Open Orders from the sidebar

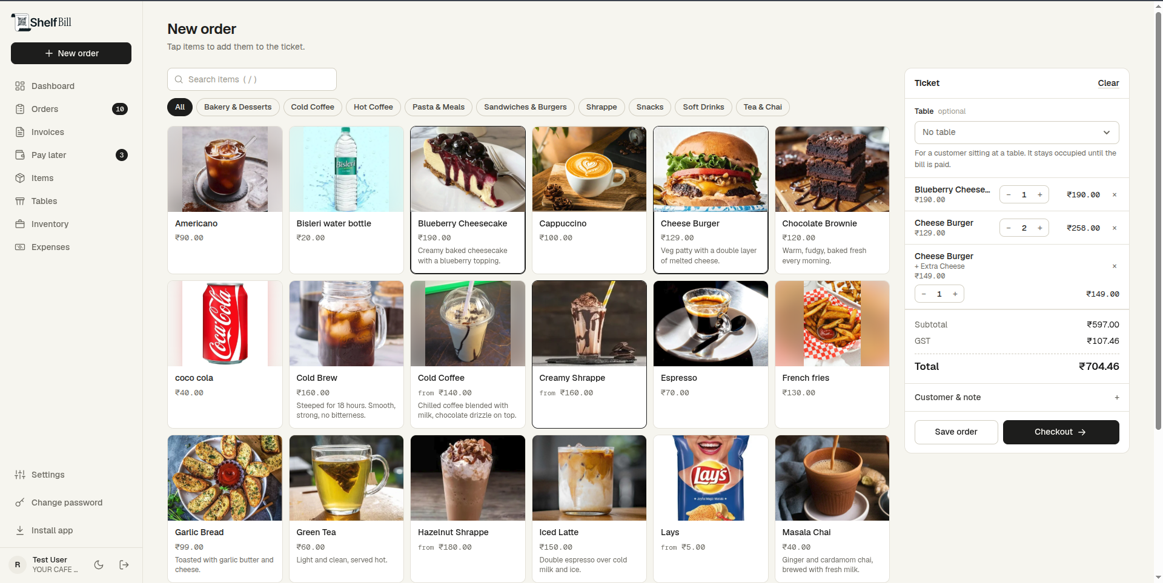coord(71,109)
